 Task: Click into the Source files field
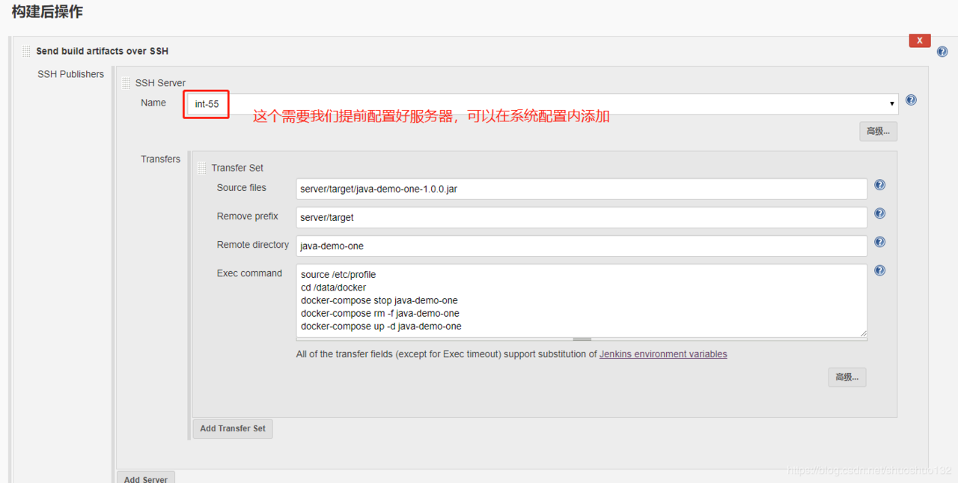pos(582,189)
